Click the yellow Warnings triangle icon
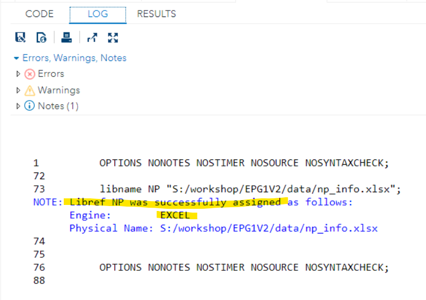The height and width of the screenshot is (300, 426). coord(30,90)
